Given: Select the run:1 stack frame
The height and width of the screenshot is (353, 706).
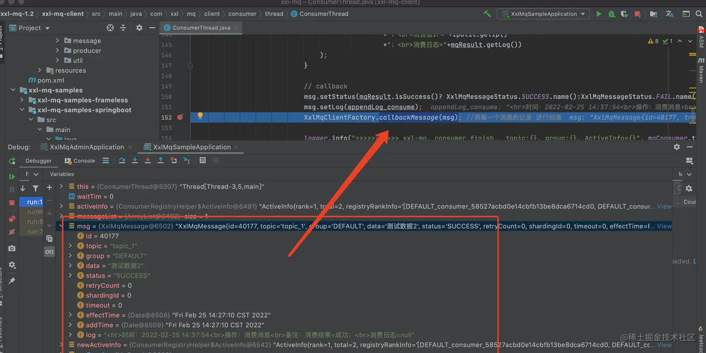Looking at the screenshot, I should click(32, 202).
